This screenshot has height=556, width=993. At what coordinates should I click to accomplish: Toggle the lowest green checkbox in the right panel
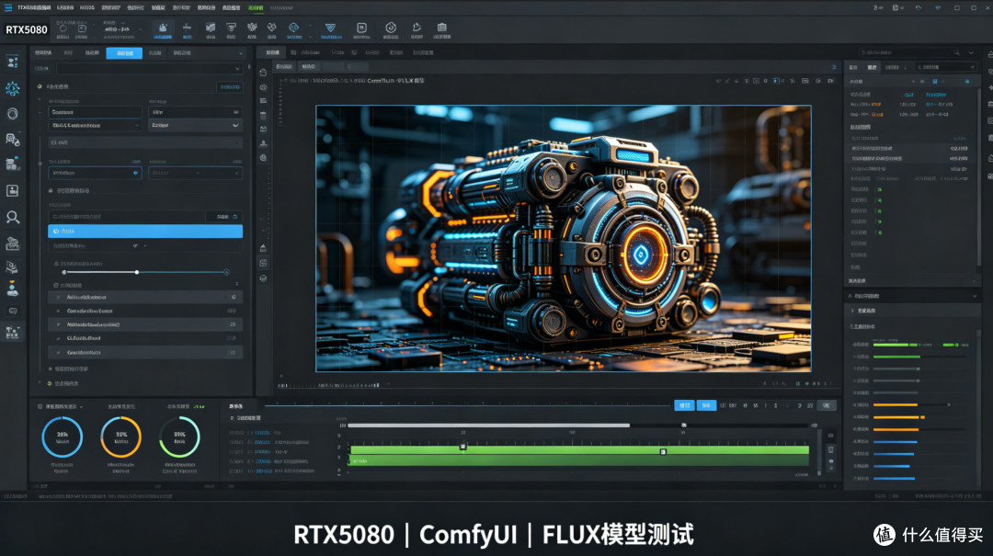[879, 233]
